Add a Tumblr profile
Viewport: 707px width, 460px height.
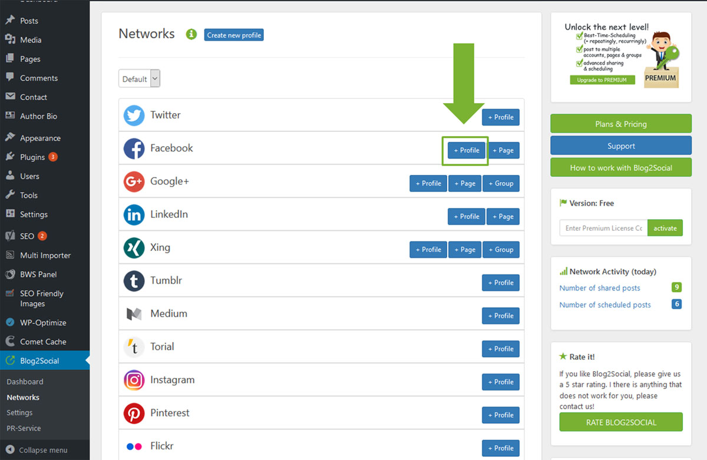(x=501, y=283)
